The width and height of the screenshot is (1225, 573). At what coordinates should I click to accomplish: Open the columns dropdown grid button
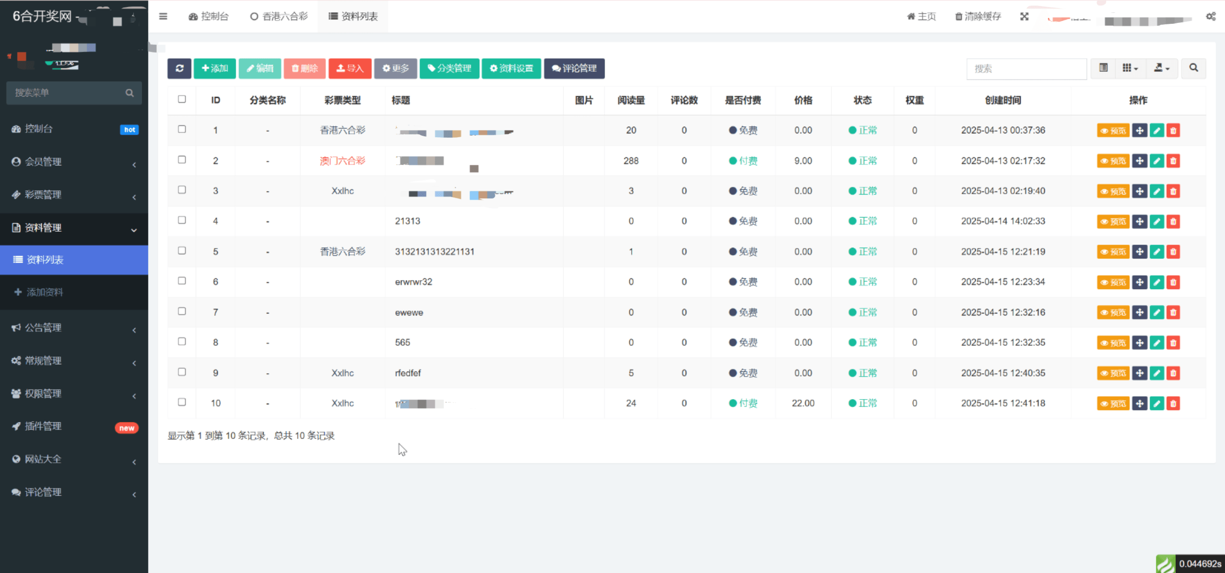[x=1130, y=68]
